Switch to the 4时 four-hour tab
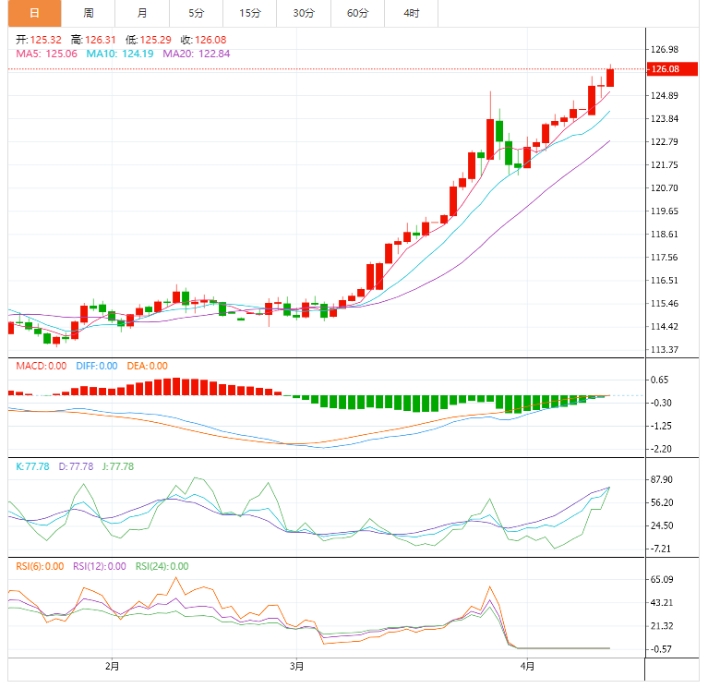This screenshot has height=688, width=708. pyautogui.click(x=411, y=13)
